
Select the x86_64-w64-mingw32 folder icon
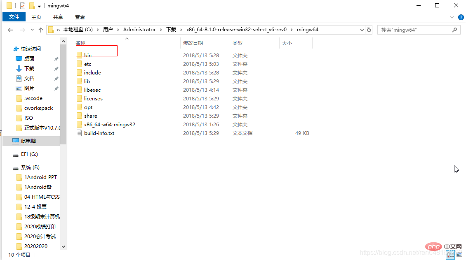[79, 125]
